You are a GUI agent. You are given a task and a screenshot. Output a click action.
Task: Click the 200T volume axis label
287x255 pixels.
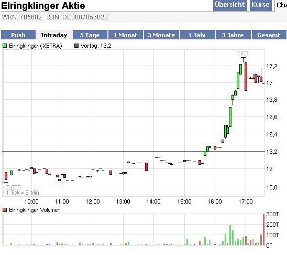[272, 225]
